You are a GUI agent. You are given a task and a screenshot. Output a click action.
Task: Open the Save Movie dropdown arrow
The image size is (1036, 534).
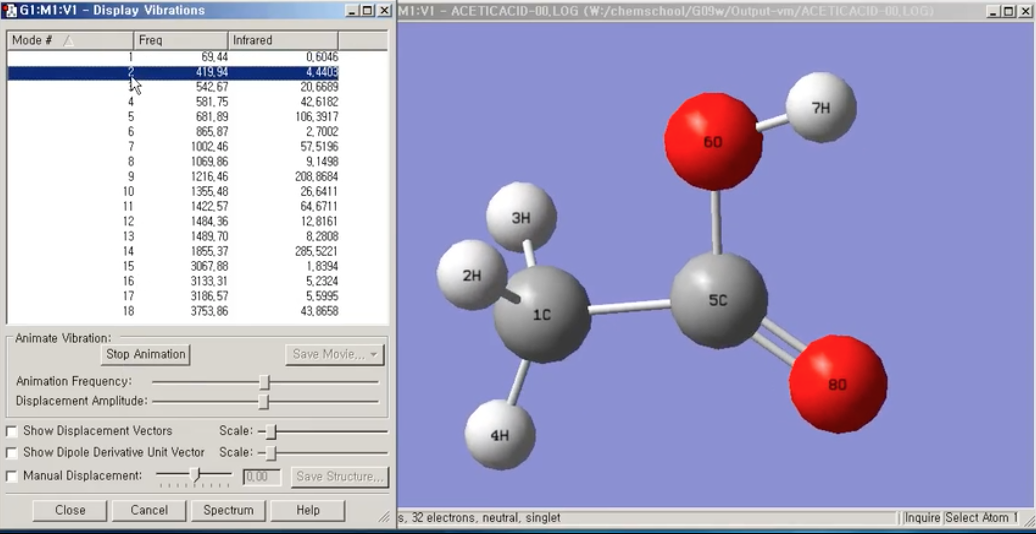[374, 354]
